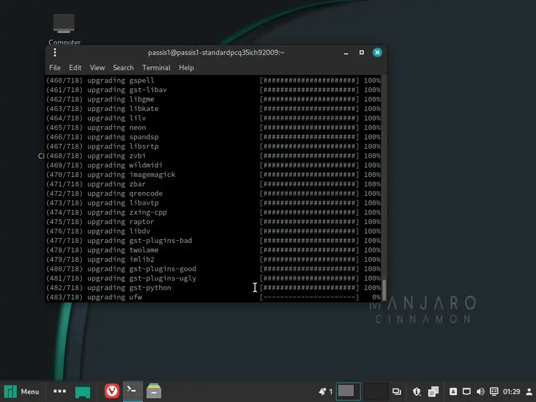
Task: Minimize the terminal window
Action: (346, 53)
